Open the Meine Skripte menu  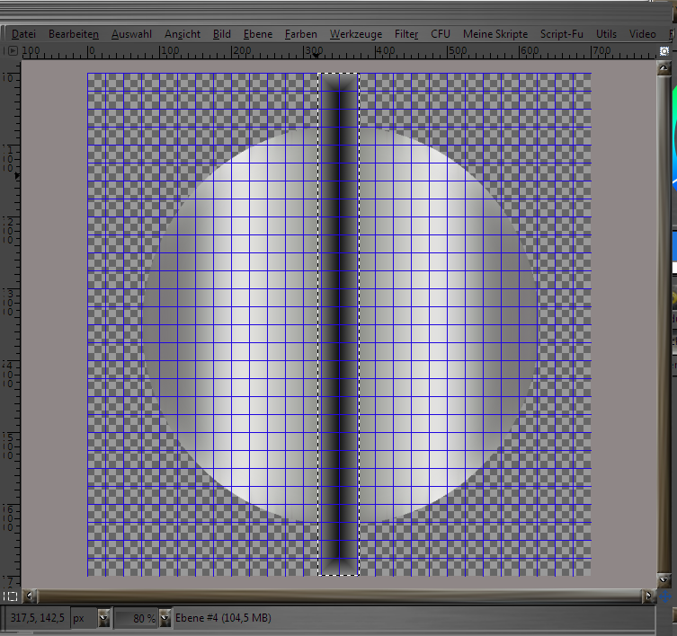tap(495, 34)
